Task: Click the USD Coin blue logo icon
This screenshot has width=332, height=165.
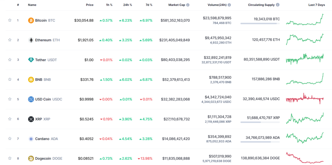Action: click(x=31, y=99)
